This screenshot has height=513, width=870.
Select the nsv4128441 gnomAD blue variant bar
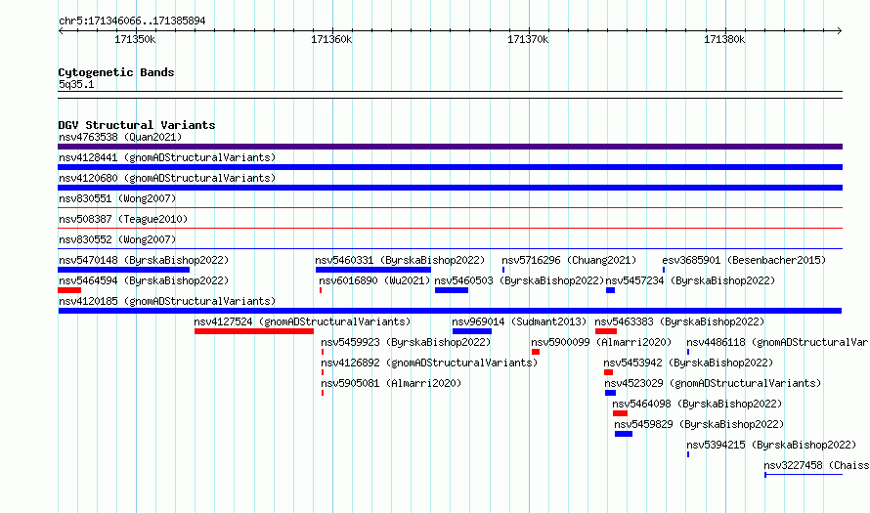pyautogui.click(x=450, y=167)
